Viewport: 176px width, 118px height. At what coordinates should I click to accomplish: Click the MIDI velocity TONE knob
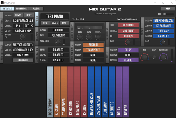(x=89, y=37)
